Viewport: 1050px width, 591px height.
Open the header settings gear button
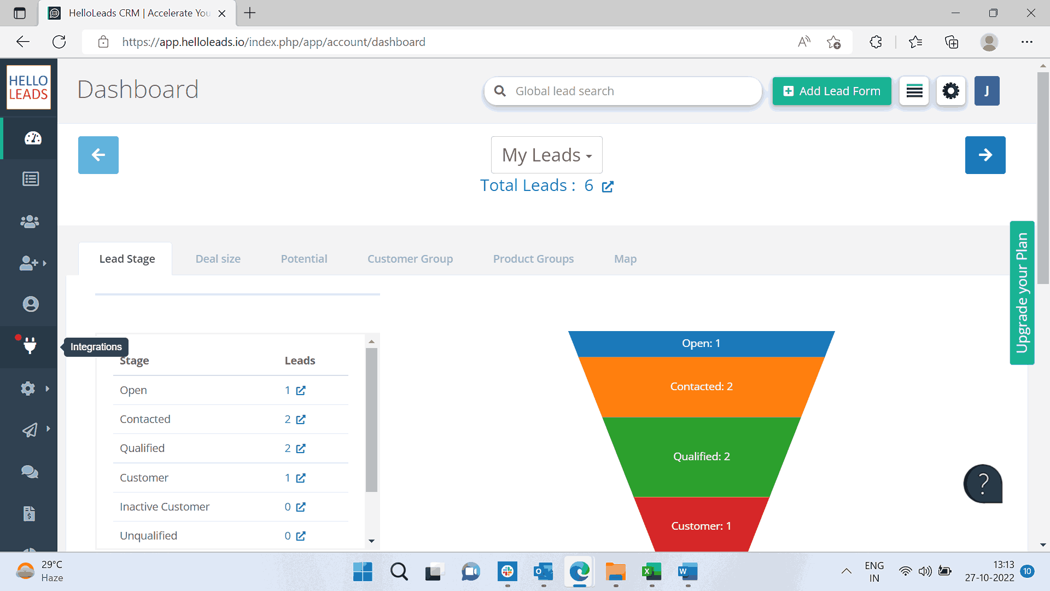(951, 91)
